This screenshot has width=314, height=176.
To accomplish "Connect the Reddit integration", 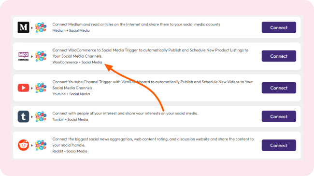I will coord(279,145).
